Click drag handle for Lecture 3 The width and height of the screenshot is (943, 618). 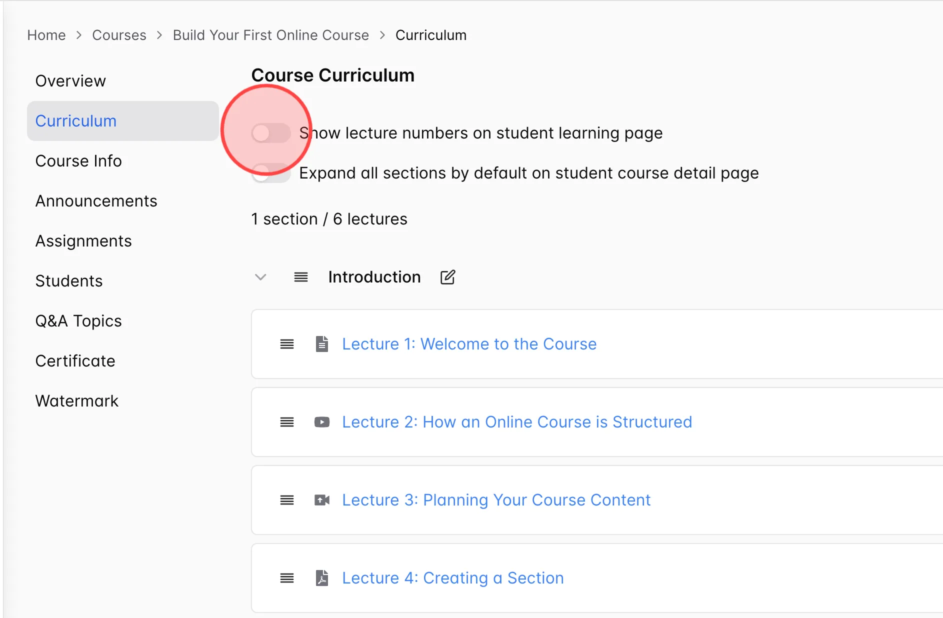(x=287, y=500)
